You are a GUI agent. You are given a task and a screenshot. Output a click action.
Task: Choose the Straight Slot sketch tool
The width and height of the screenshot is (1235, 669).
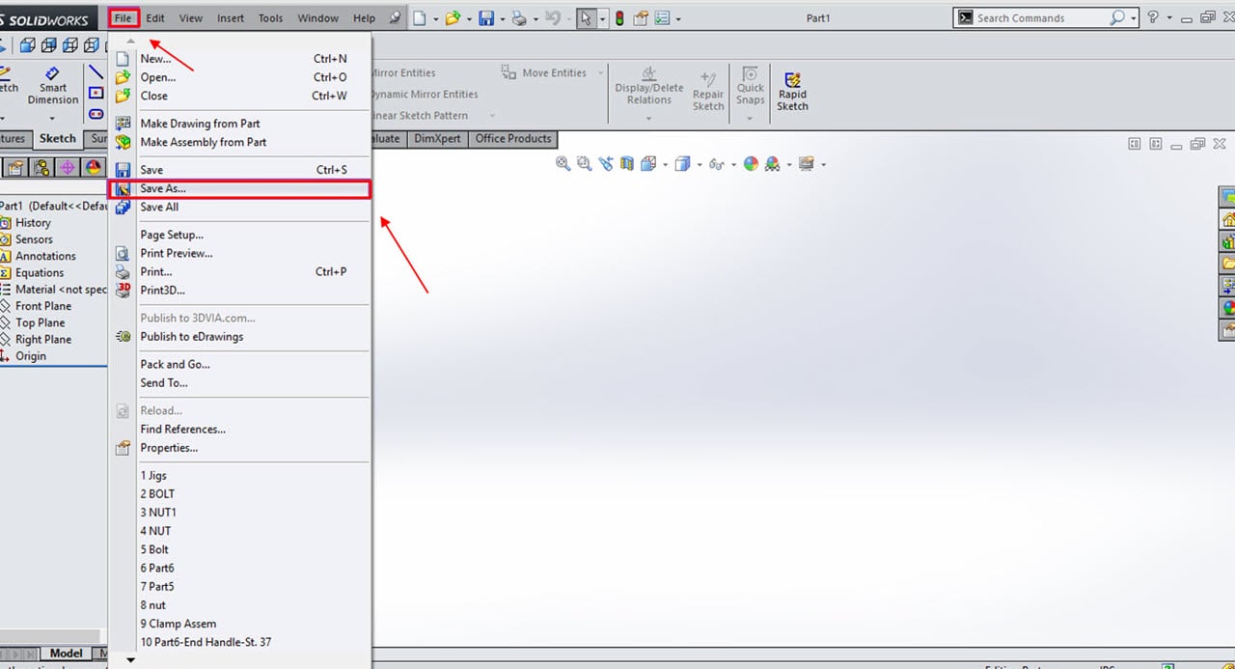click(96, 114)
